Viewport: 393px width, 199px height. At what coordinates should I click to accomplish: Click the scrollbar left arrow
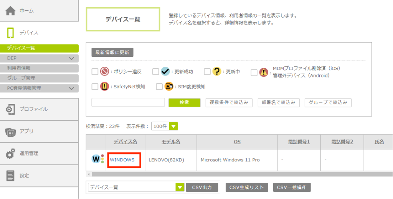[x=89, y=174]
